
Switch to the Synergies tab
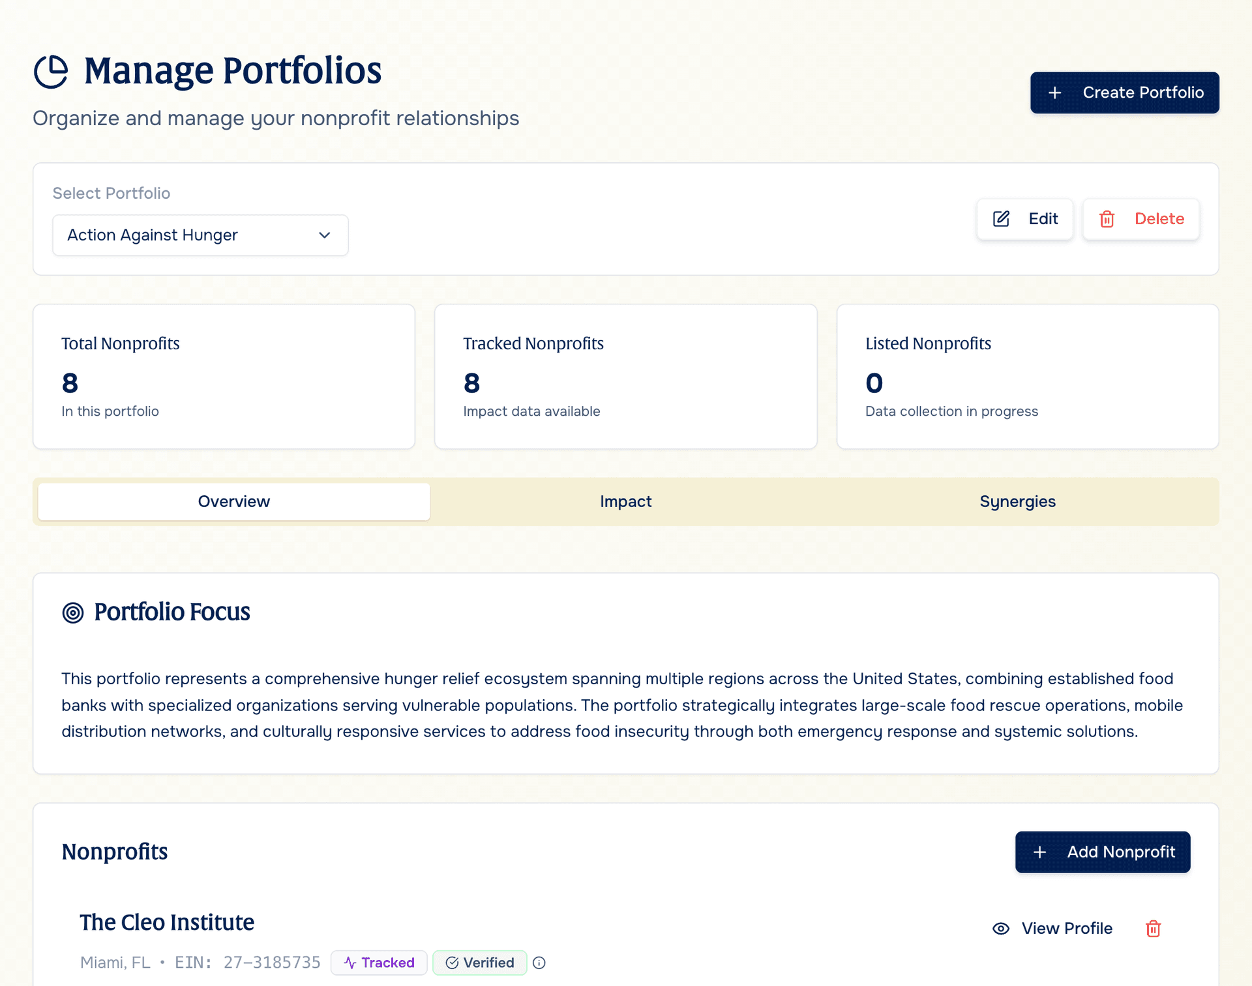(1017, 501)
